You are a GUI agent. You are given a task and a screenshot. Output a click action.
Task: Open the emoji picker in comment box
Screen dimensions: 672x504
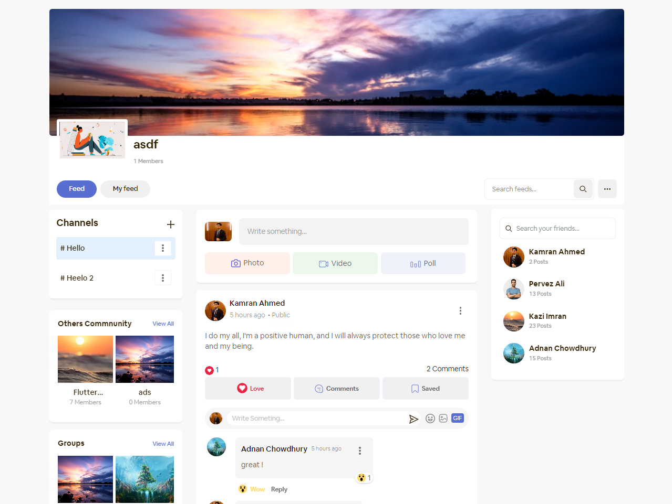click(x=430, y=419)
